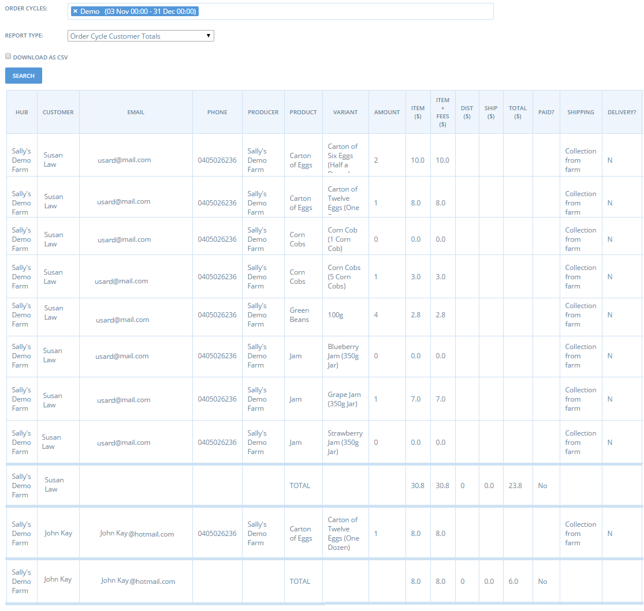The image size is (644, 611).
Task: Click the Variant column header
Action: [345, 112]
